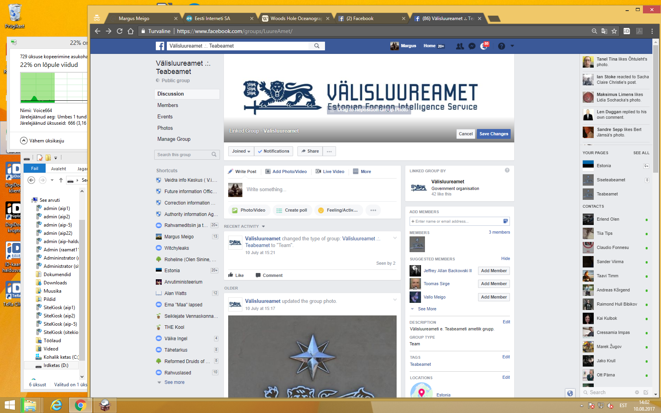Click Explorer back arrow in file window
This screenshot has width=661, height=413.
(x=31, y=180)
